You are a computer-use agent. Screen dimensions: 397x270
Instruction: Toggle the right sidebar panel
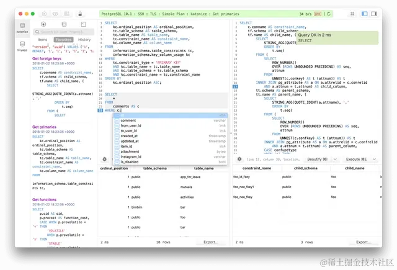(x=374, y=14)
